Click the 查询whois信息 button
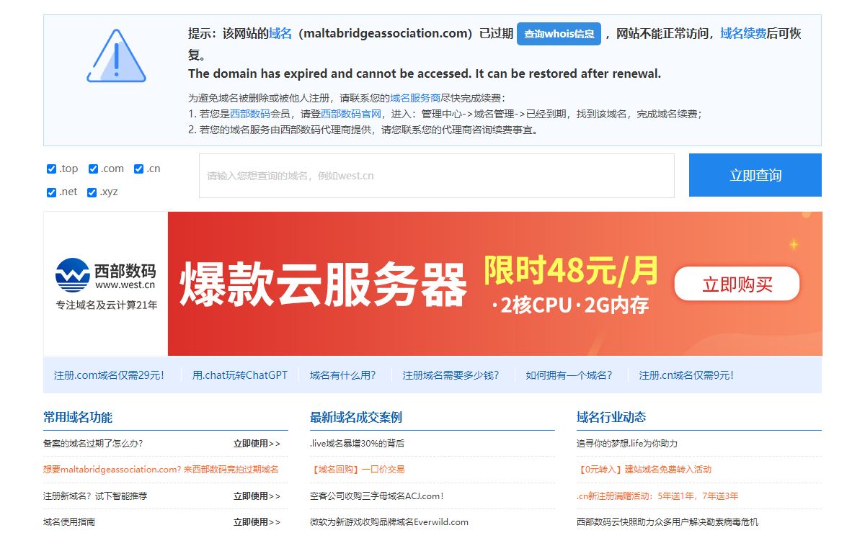865x533 pixels. (559, 34)
